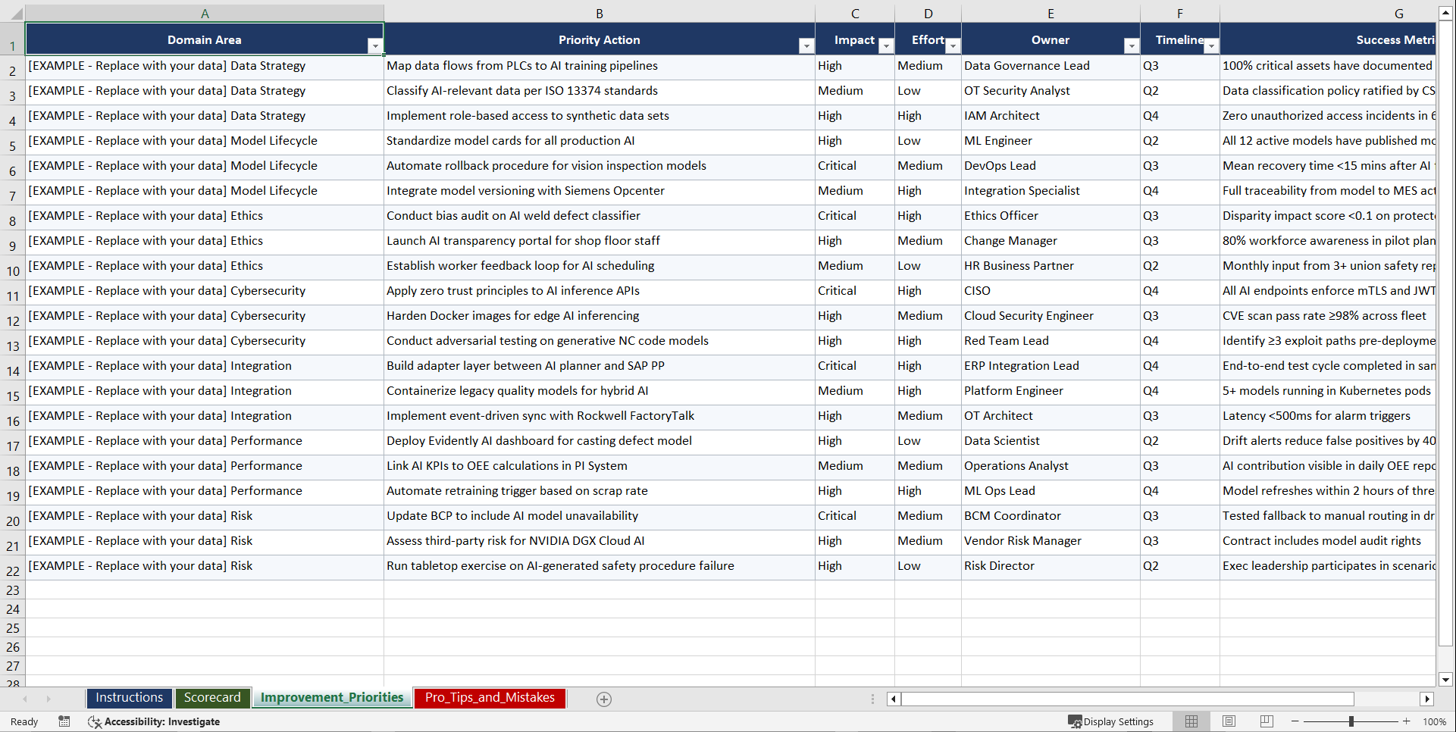
Task: Open Page Break Preview via status bar icon
Action: [x=1266, y=721]
